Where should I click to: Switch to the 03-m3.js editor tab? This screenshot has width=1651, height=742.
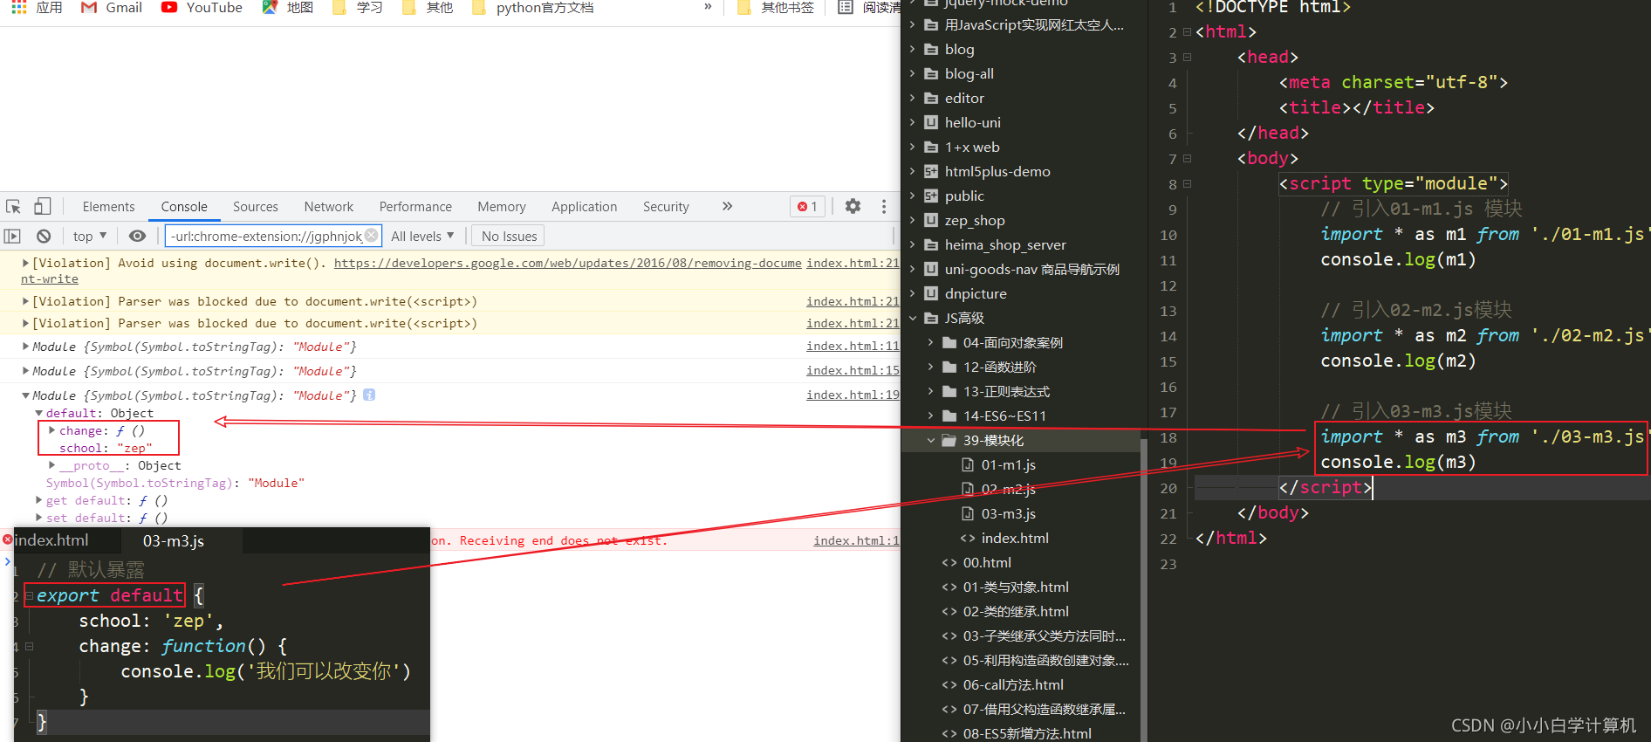click(x=174, y=540)
